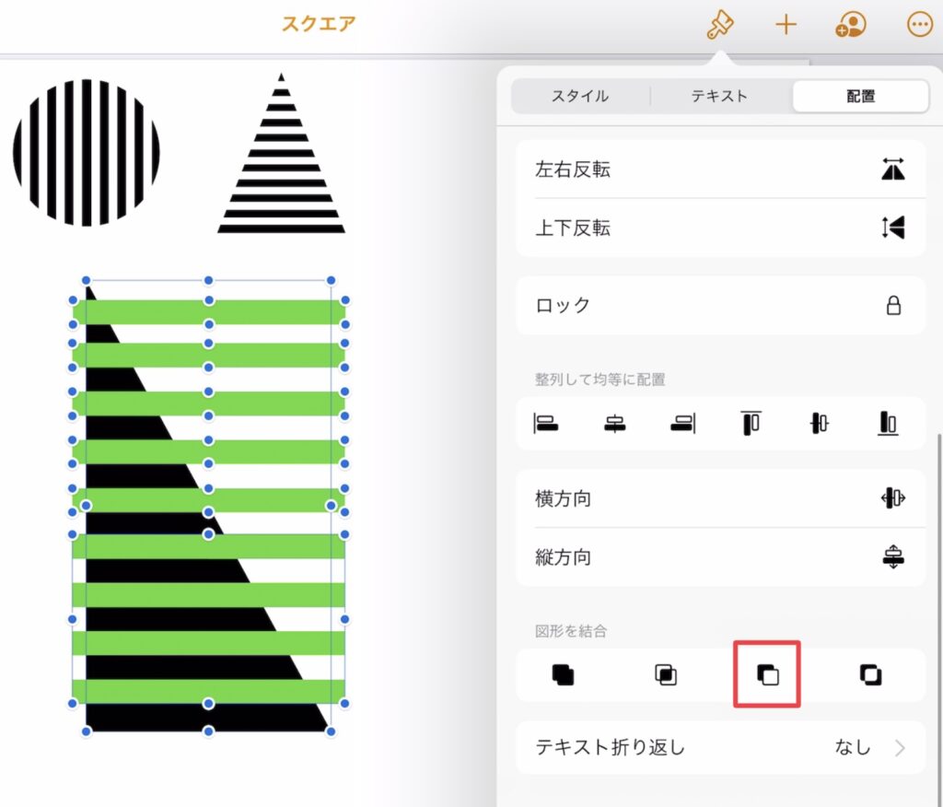
Task: Click the 整列して均等に配置 heading
Action: tap(600, 380)
